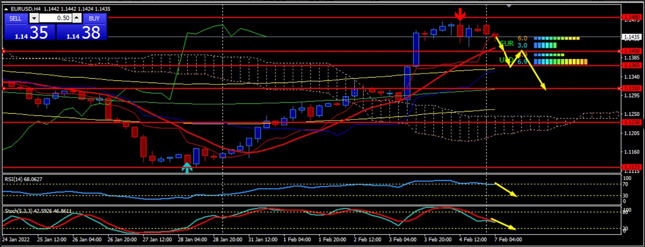This screenshot has width=645, height=247.
Task: Collapse the one-click trading panel triangle
Action: tap(6, 9)
